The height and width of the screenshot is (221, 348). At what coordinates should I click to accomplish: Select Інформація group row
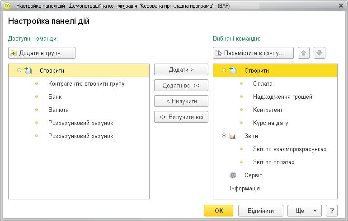click(x=275, y=188)
